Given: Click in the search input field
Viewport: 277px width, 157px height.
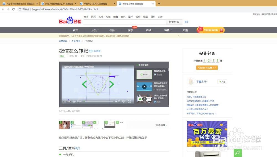Looking at the screenshot, I should tap(125, 22).
